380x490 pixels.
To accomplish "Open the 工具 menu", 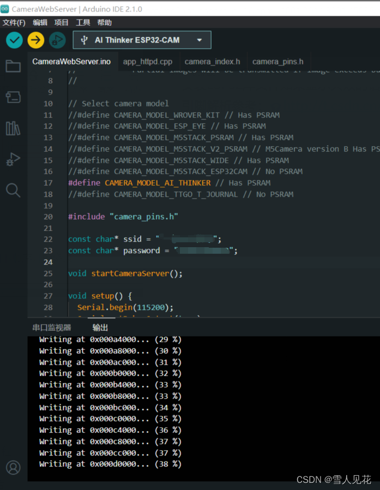I will click(x=83, y=22).
